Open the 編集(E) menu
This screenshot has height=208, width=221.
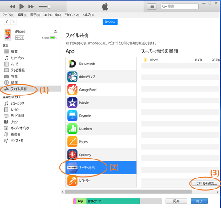tap(22, 15)
